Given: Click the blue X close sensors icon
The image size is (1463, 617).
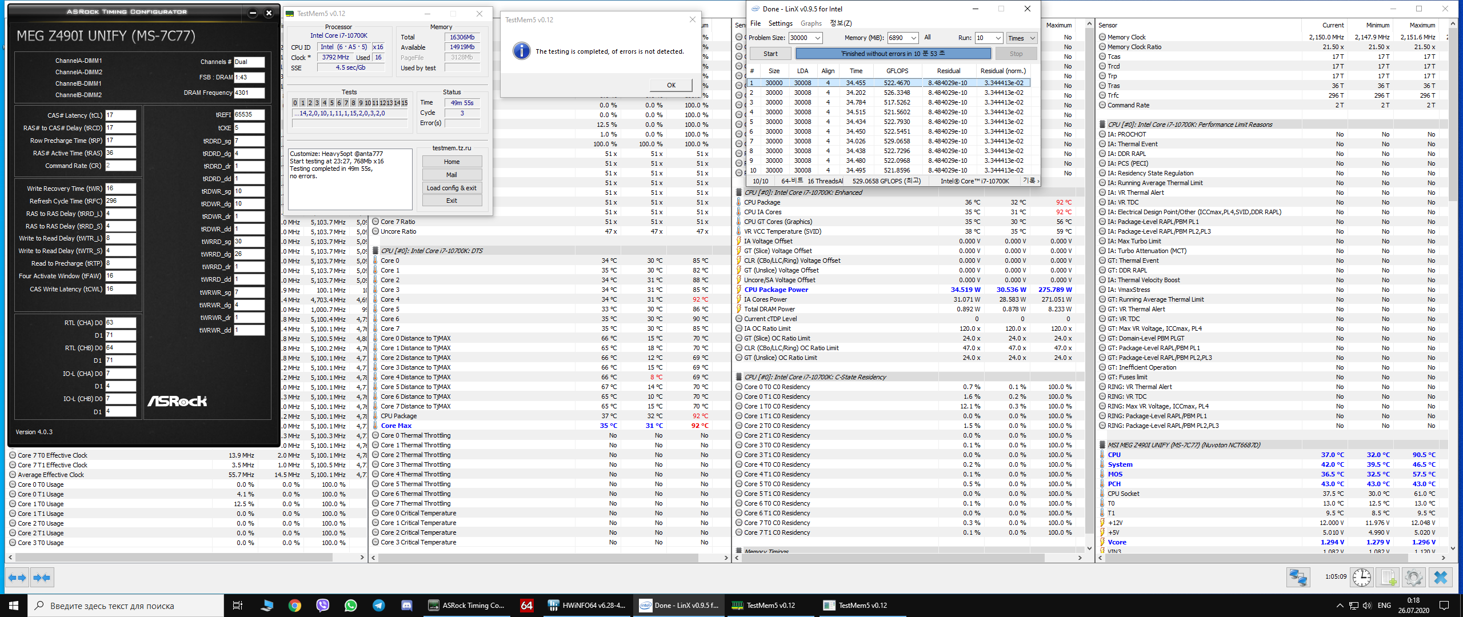Looking at the screenshot, I should pyautogui.click(x=1440, y=578).
